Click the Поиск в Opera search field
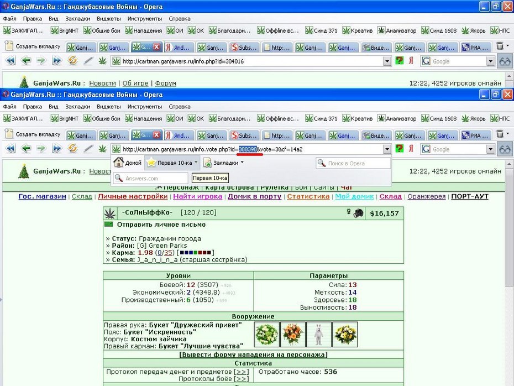Screen dimensions: 514x386 (x=353, y=163)
